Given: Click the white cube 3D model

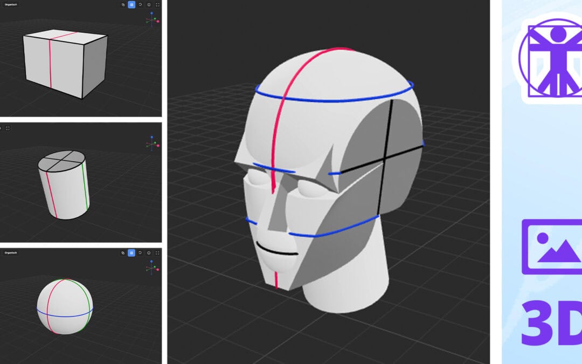Looking at the screenshot, I should (x=65, y=64).
